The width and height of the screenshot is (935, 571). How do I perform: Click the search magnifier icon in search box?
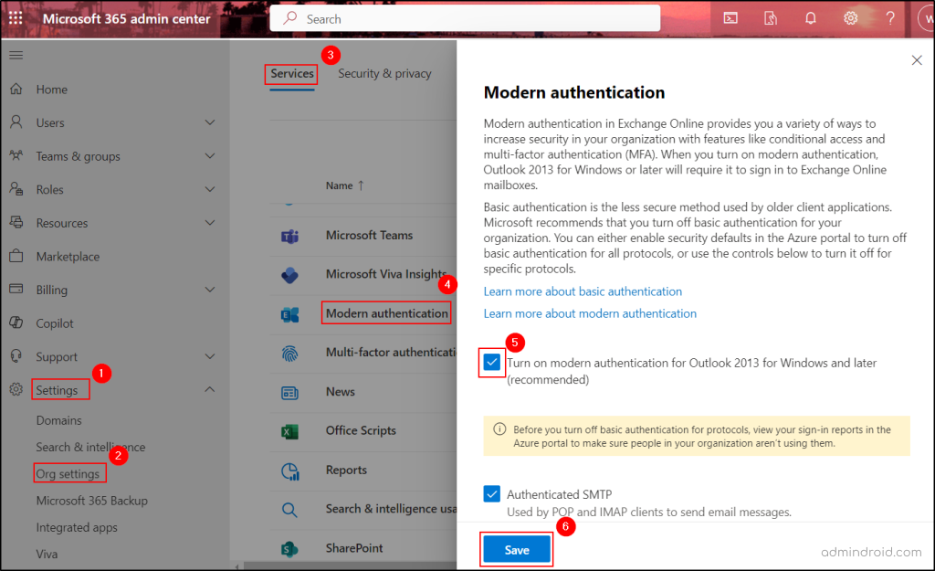tap(289, 18)
